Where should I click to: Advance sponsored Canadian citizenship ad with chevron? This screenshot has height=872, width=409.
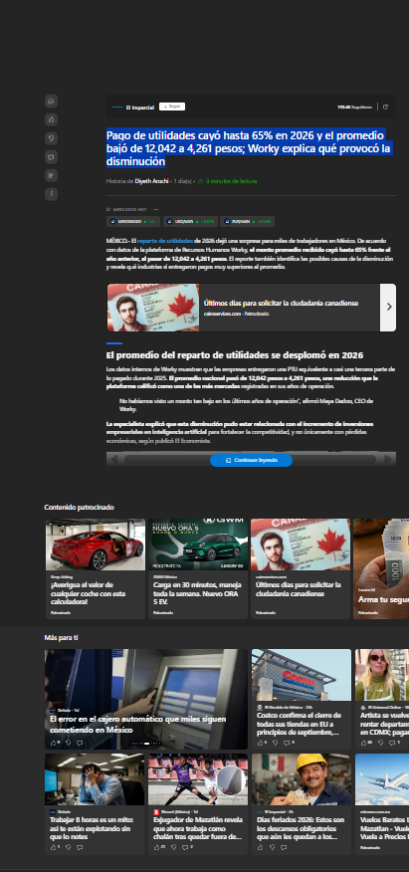[x=388, y=307]
